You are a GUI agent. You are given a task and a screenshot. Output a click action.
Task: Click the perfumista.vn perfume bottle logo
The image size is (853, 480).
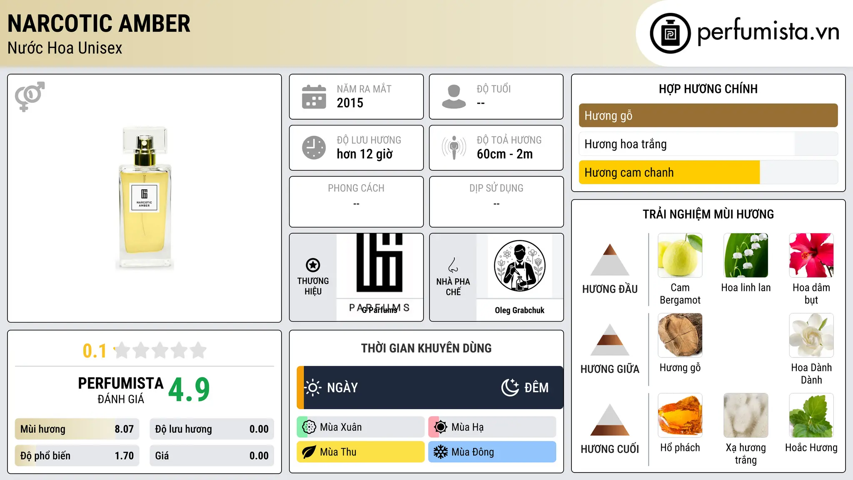(670, 33)
